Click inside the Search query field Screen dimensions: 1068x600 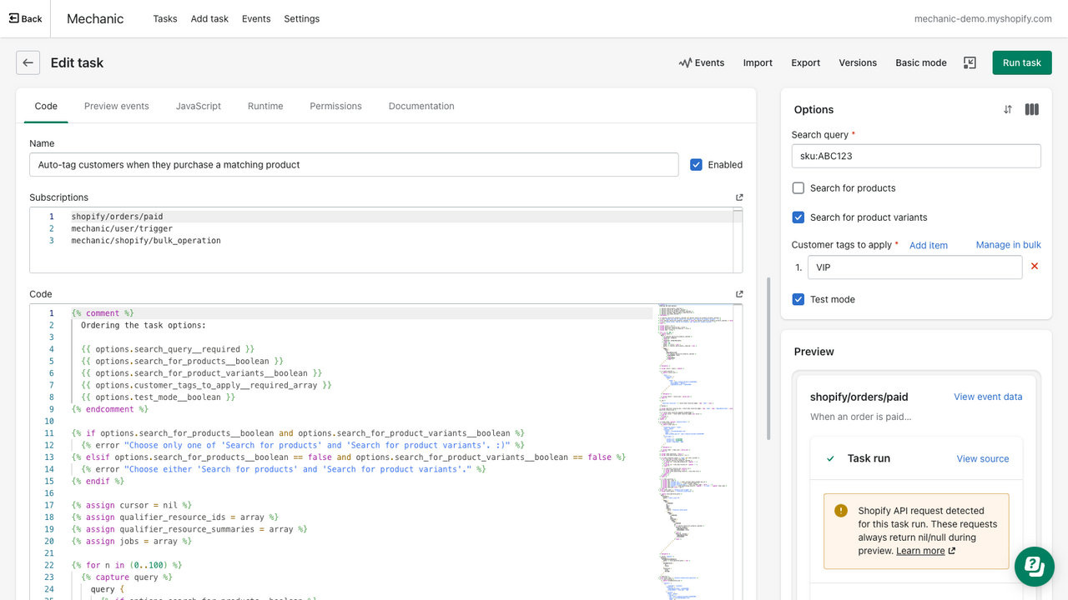915,156
